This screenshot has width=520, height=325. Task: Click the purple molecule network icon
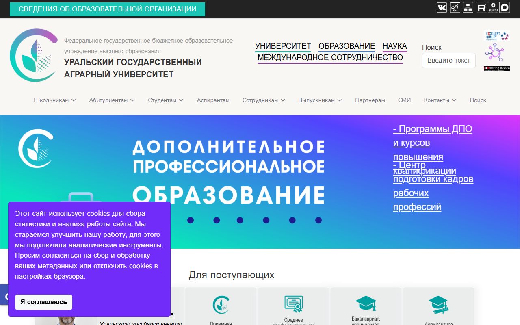[x=495, y=52]
